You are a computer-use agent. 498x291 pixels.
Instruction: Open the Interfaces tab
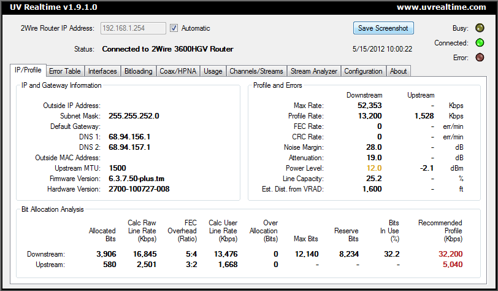102,71
